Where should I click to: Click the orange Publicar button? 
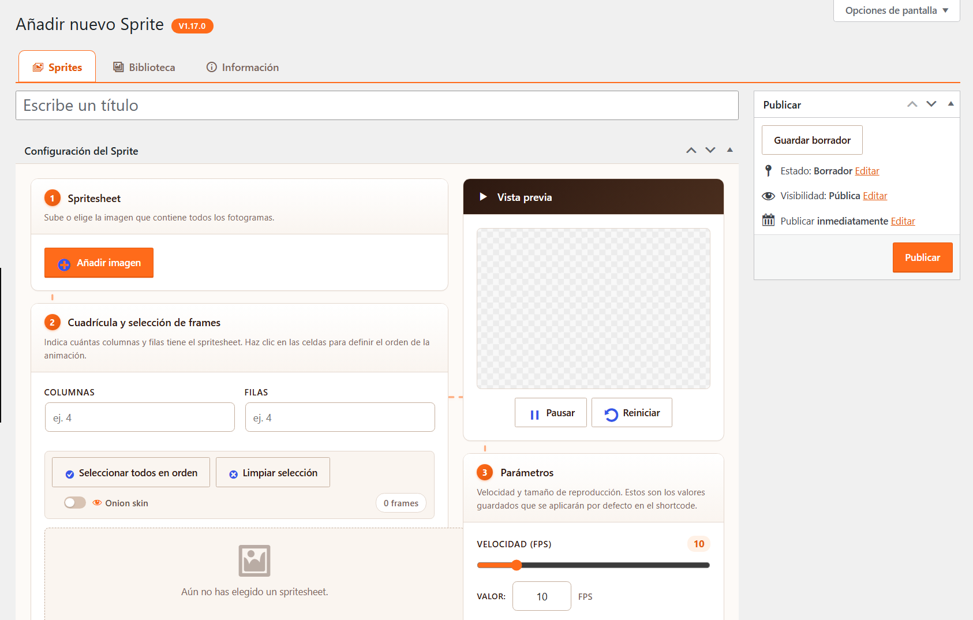coord(922,257)
